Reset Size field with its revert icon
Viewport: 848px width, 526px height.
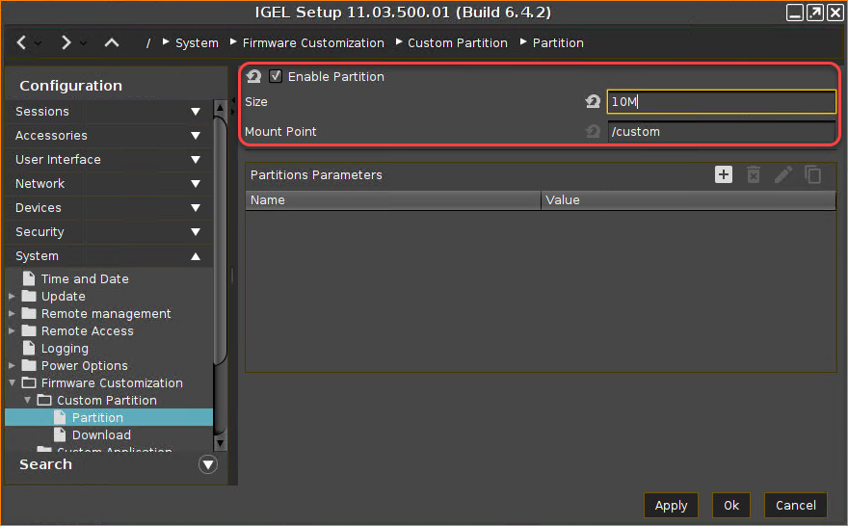[x=593, y=102]
